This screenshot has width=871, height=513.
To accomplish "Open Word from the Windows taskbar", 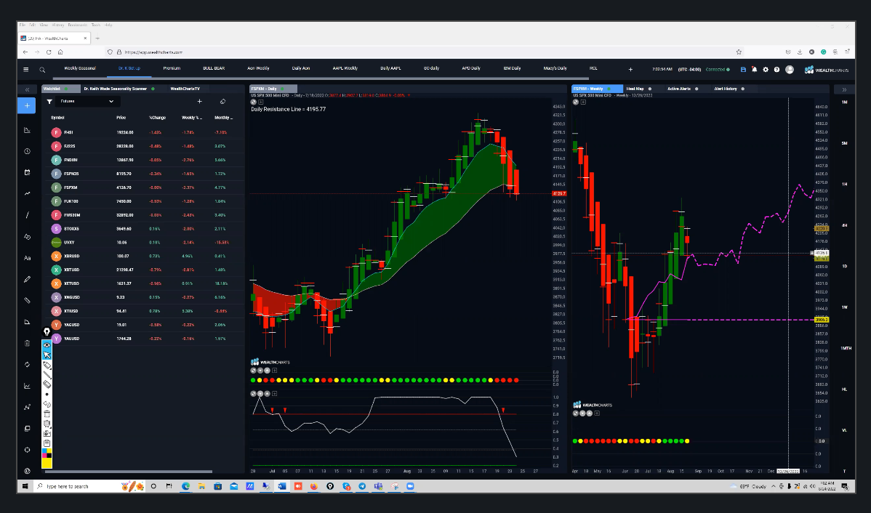I will coord(281,486).
